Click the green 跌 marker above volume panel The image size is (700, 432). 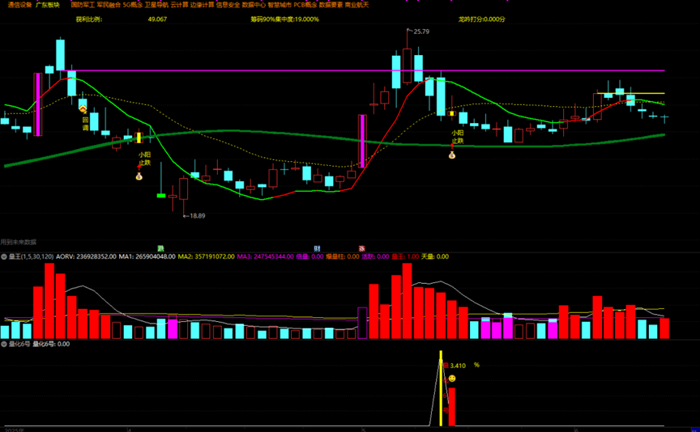click(x=160, y=248)
